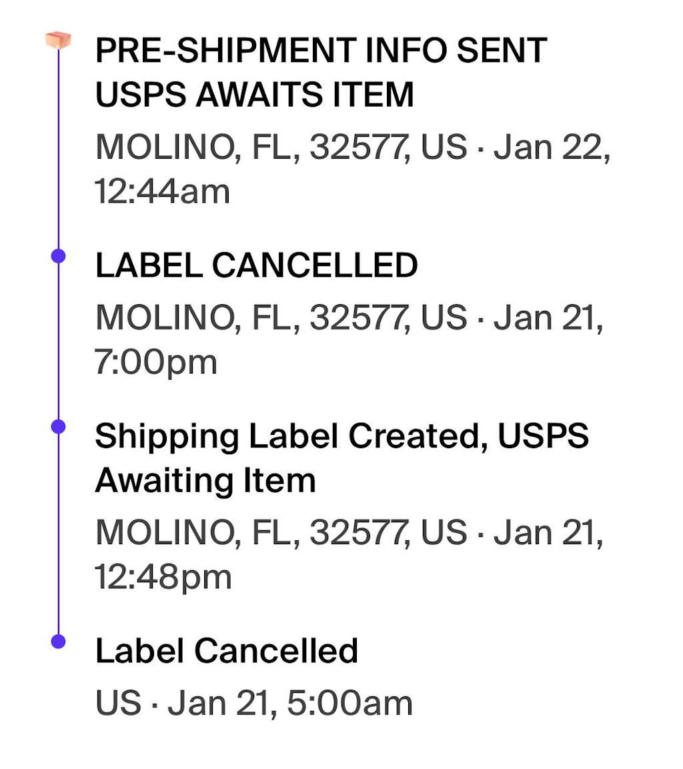Click the timeline line between the top two dots
Viewport: 683px width, 769px height.
[59, 340]
